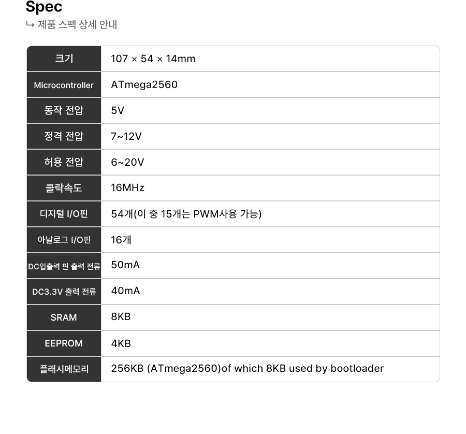Click the arrow icon beside 제품 스펙 상세 안내

tap(30, 24)
